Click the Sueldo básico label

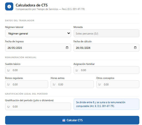(x=13, y=64)
